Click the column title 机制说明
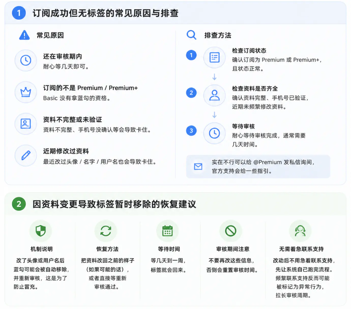The width and height of the screenshot is (351, 309). tap(41, 249)
